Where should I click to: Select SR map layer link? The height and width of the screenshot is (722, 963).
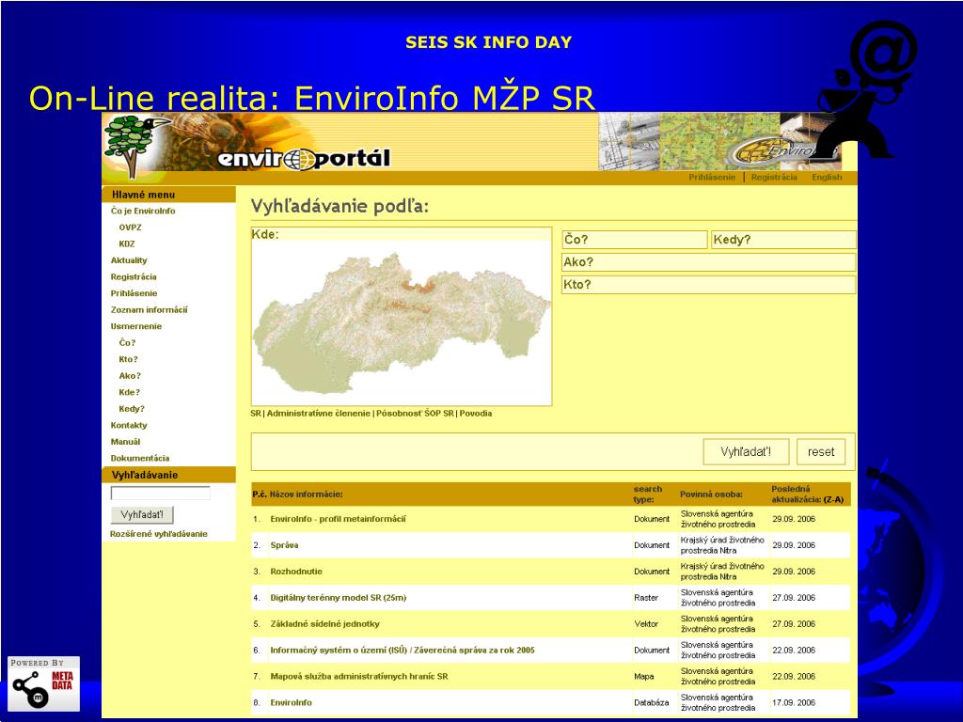(x=256, y=414)
